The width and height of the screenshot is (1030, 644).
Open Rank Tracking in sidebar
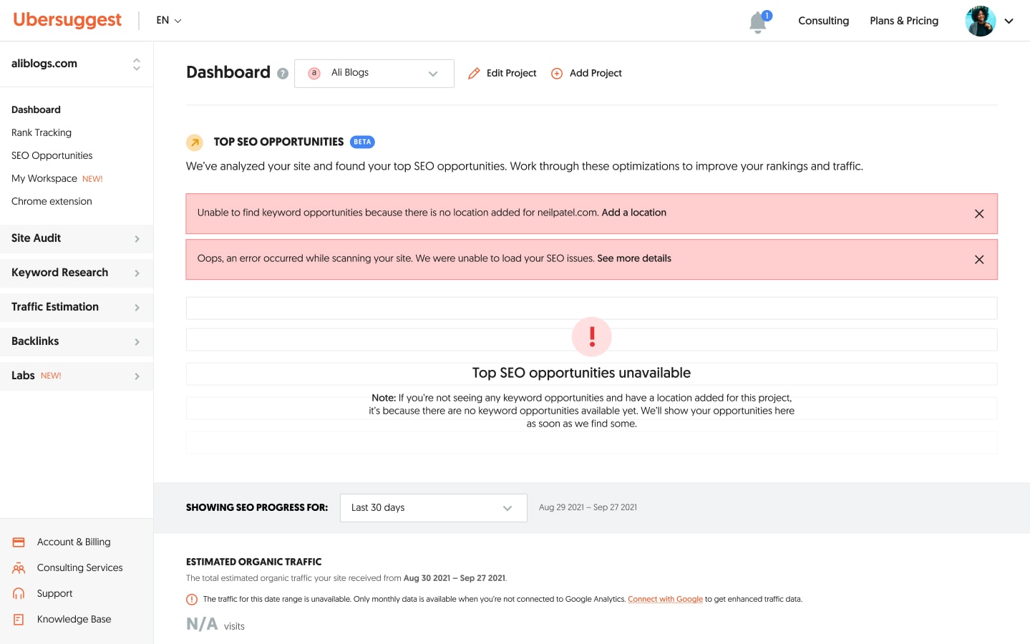point(42,132)
